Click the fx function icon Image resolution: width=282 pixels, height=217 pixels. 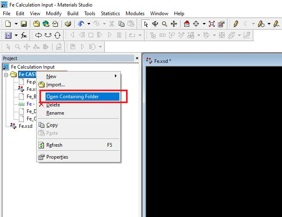24,35
